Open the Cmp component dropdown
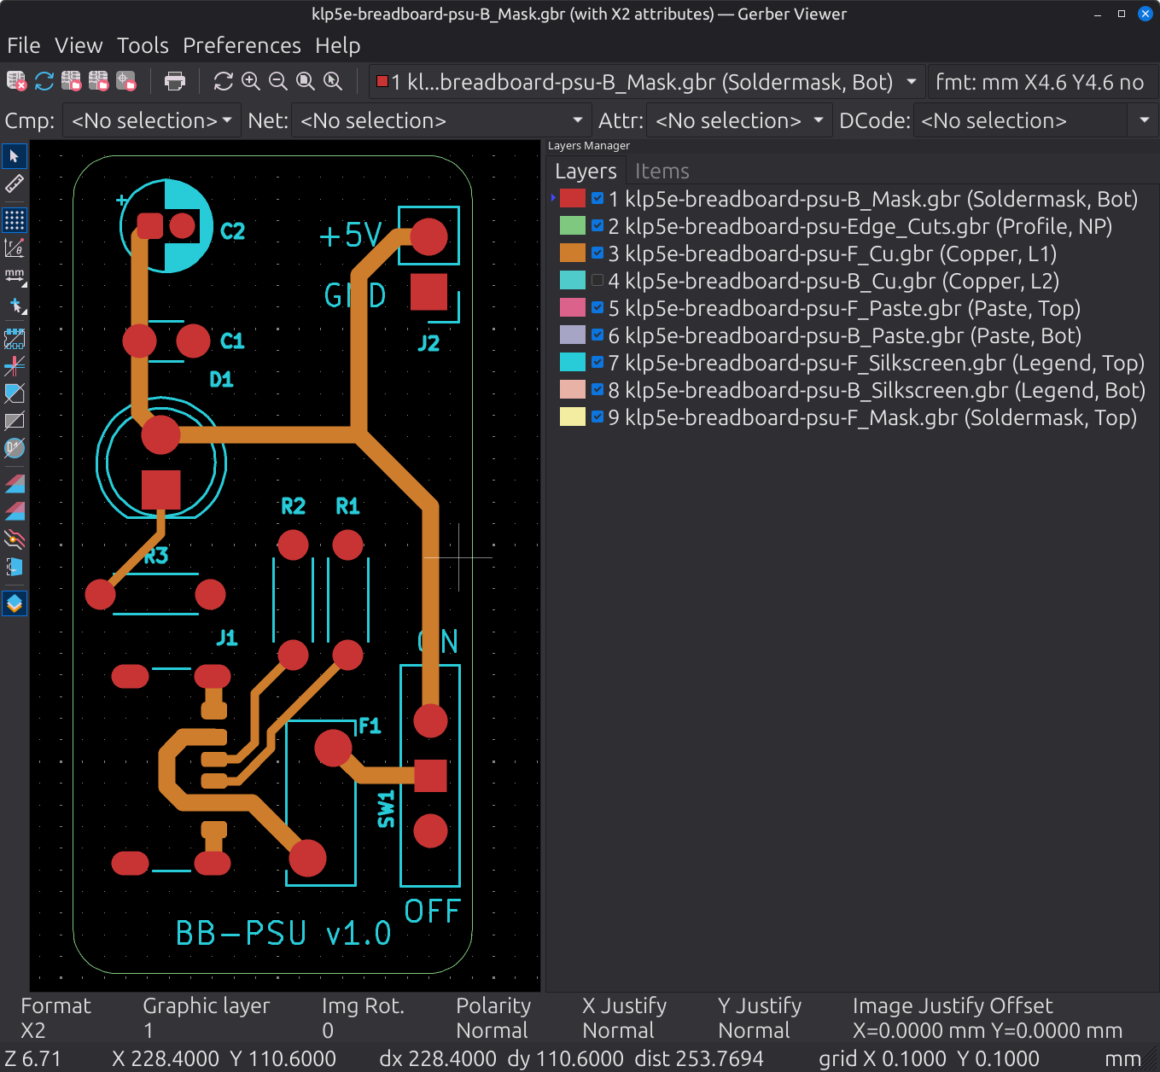The image size is (1160, 1072). tap(152, 120)
